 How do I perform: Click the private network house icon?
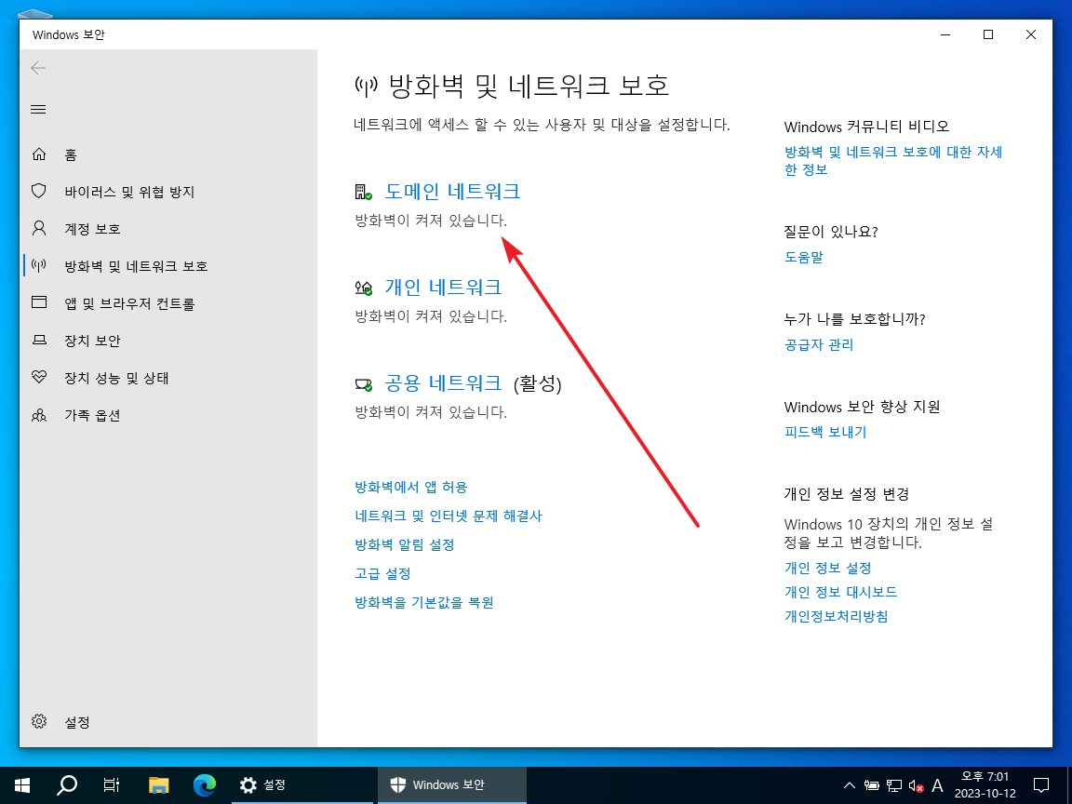click(x=363, y=288)
